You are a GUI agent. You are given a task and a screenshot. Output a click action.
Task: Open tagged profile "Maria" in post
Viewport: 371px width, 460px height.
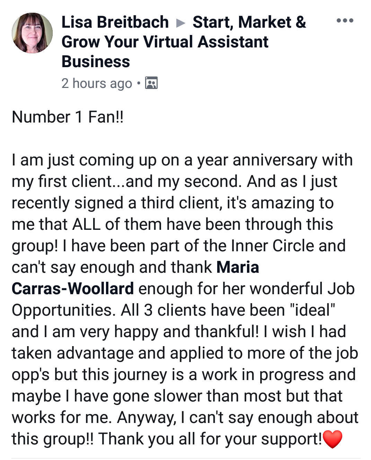coord(238,268)
